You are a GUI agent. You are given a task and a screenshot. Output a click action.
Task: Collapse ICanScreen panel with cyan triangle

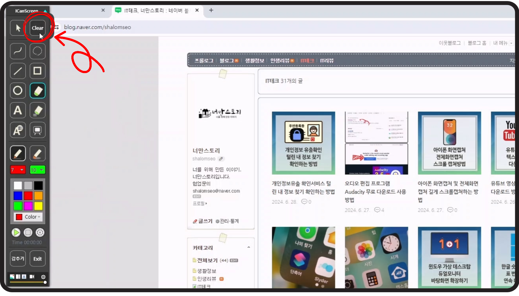[45, 11]
